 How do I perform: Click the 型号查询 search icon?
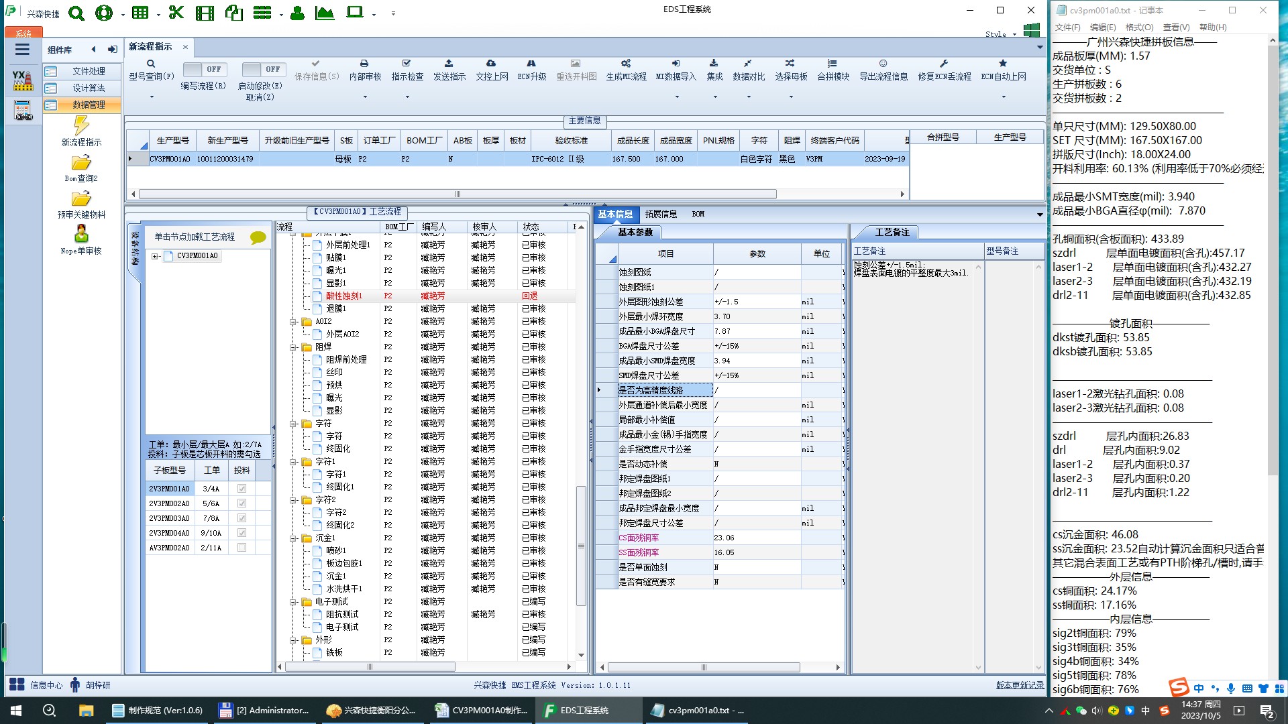[151, 64]
